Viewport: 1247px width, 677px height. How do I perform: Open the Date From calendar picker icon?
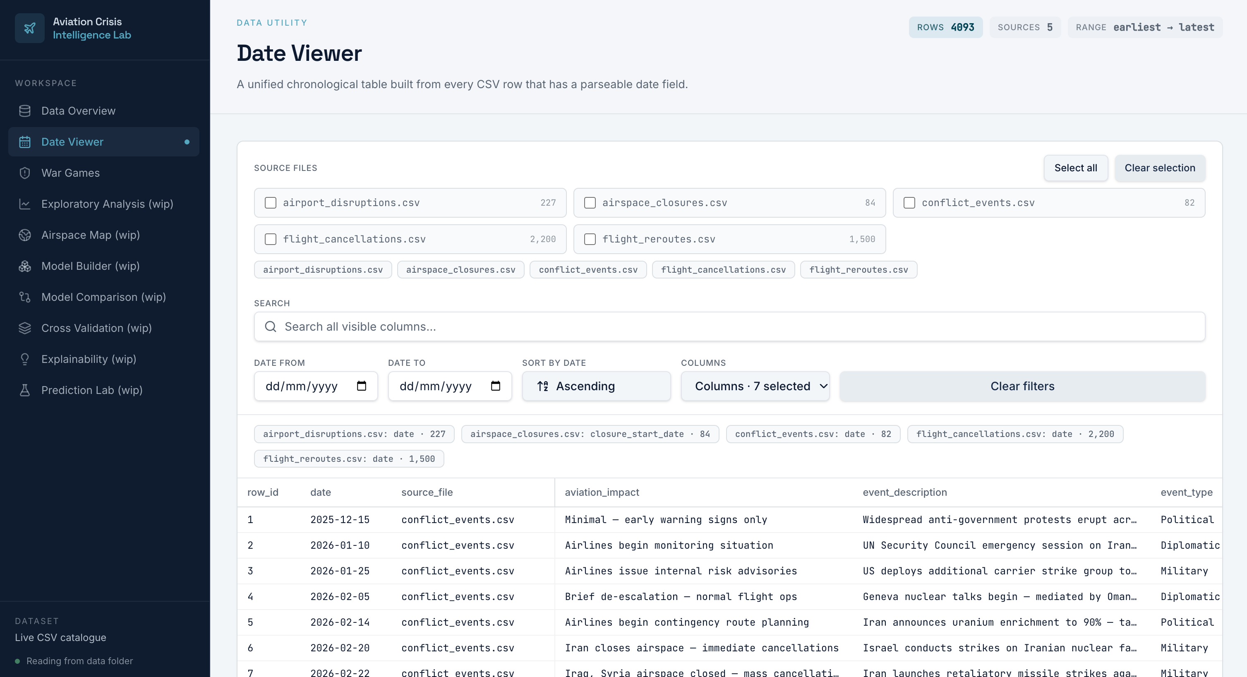[362, 386]
